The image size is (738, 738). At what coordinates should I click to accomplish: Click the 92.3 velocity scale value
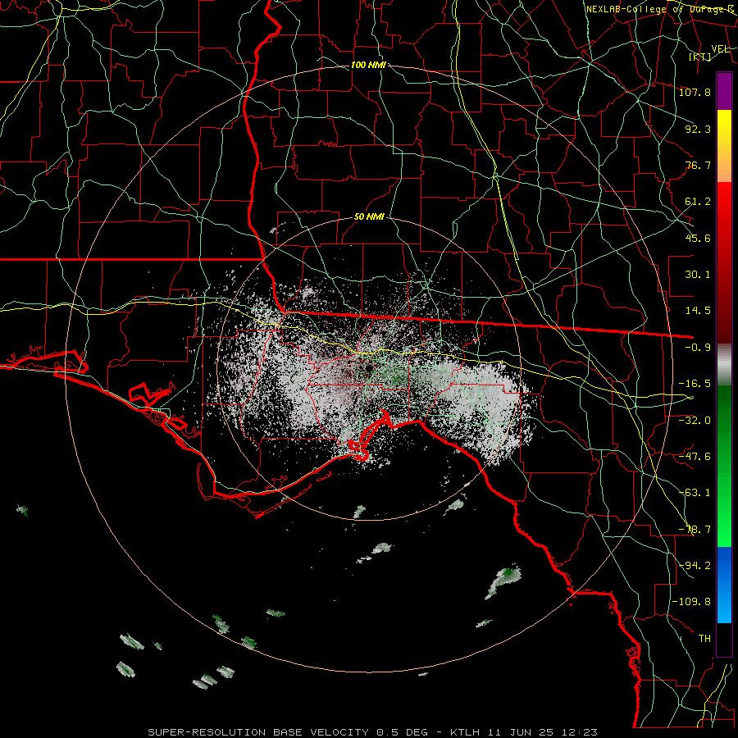pyautogui.click(x=698, y=129)
